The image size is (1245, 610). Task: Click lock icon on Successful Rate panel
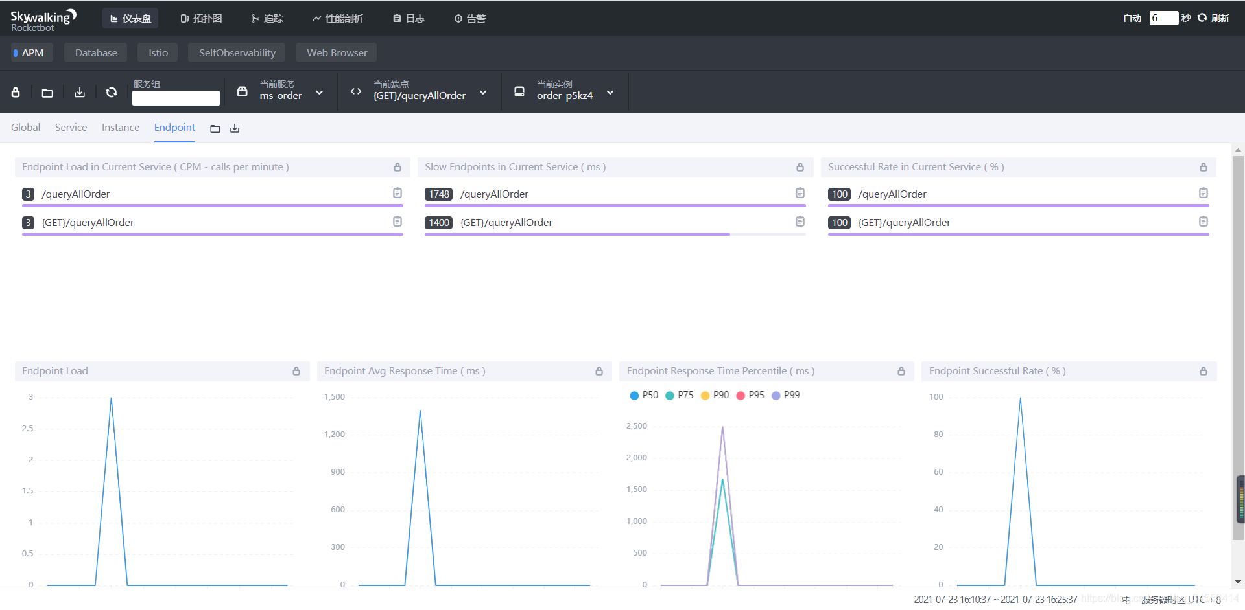click(1203, 167)
